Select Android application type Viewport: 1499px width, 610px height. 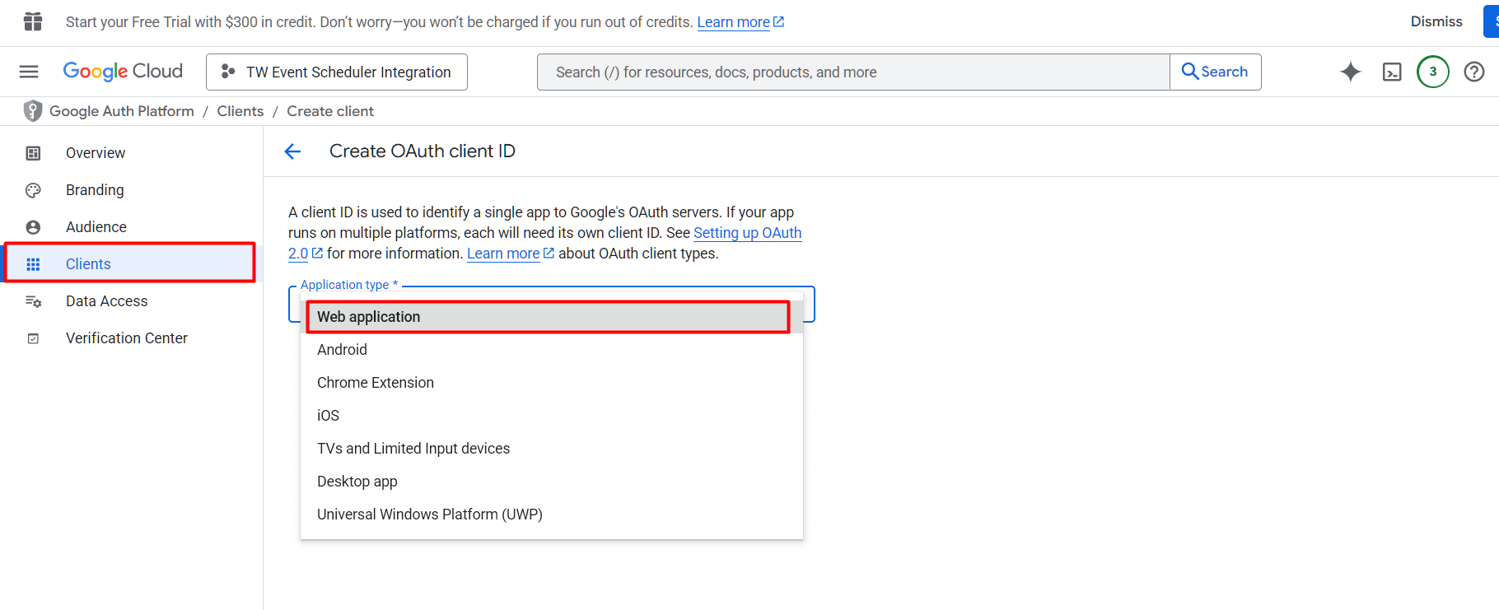pos(551,350)
